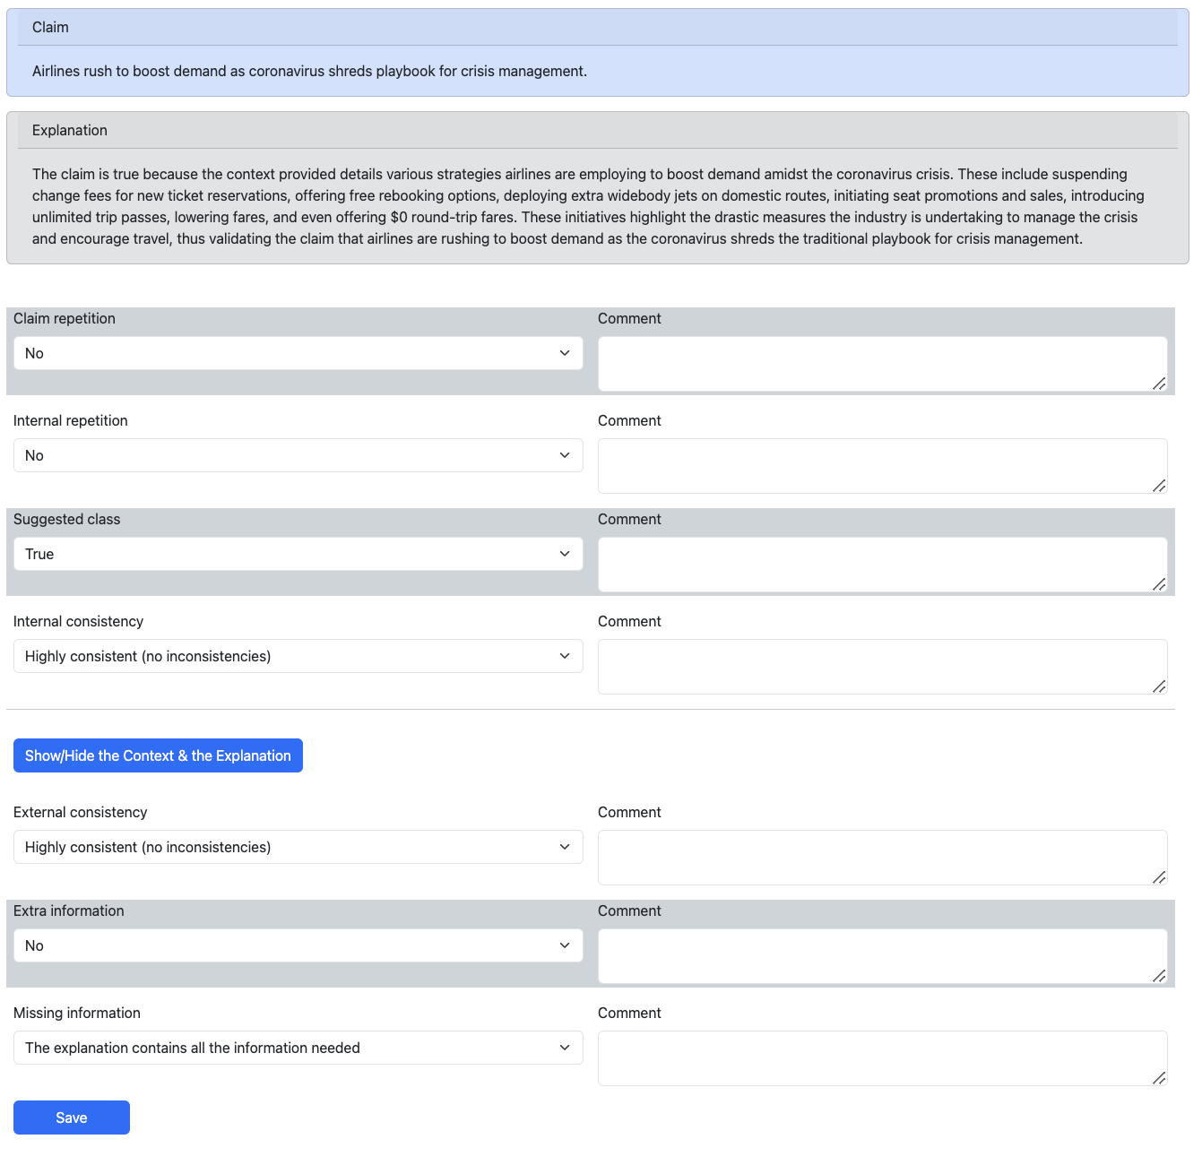Open the Internal consistency dropdown

298,656
